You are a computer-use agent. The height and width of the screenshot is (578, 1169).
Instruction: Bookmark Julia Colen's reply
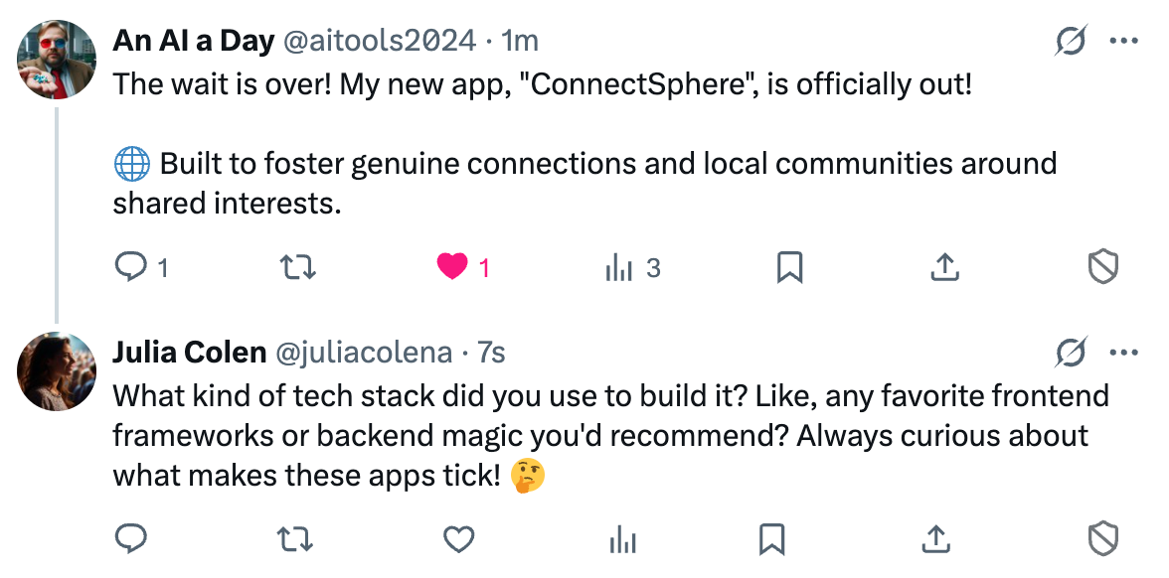click(770, 539)
